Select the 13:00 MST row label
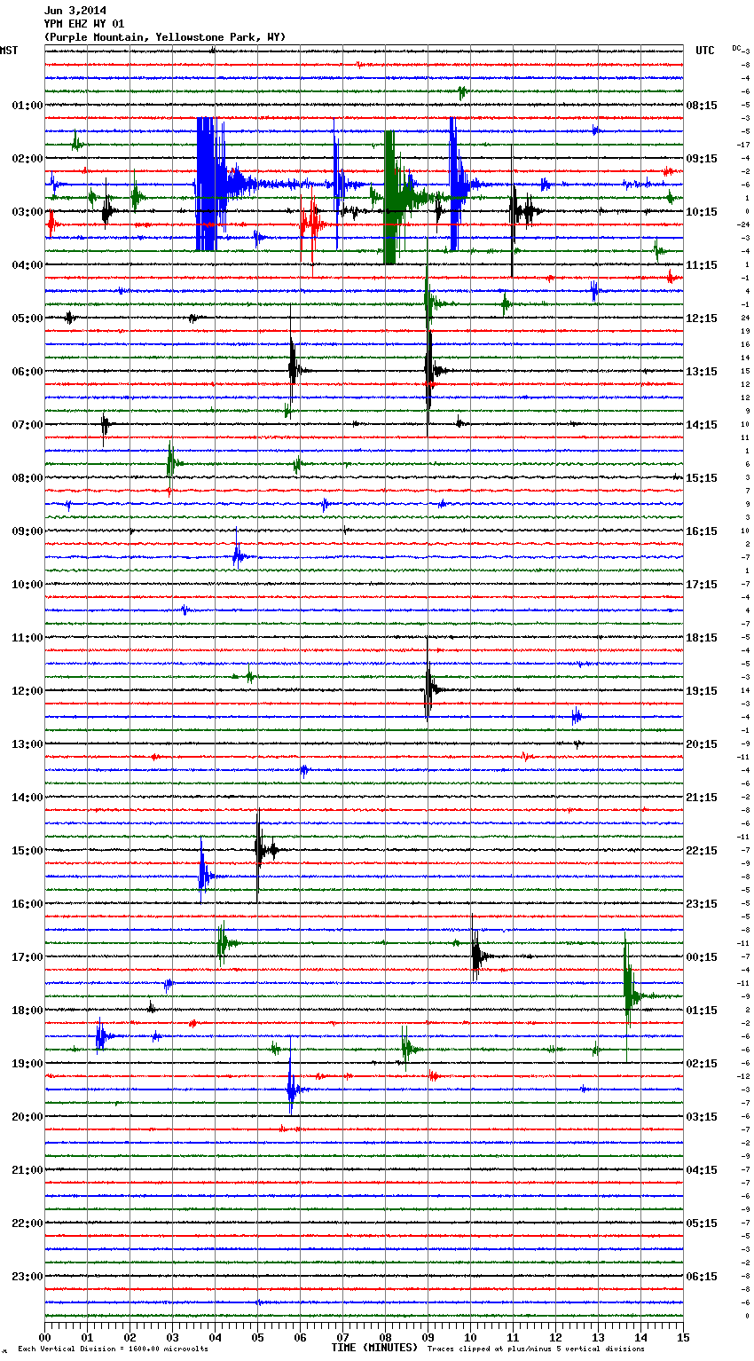The height and width of the screenshot is (1361, 754). point(27,744)
